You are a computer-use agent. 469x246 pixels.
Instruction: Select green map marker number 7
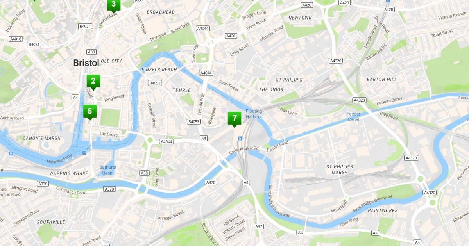[234, 118]
